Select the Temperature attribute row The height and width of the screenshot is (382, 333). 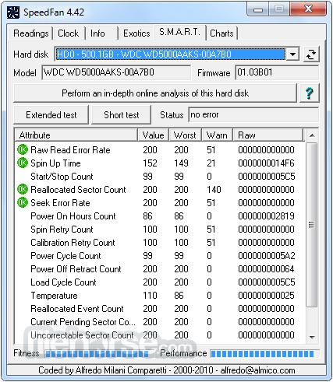coord(160,296)
